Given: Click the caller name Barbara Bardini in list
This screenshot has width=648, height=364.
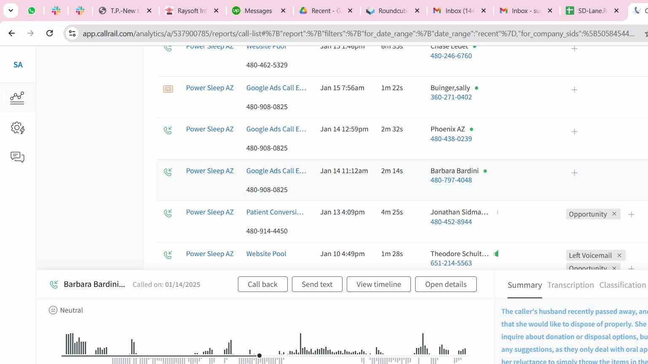Looking at the screenshot, I should 454,171.
